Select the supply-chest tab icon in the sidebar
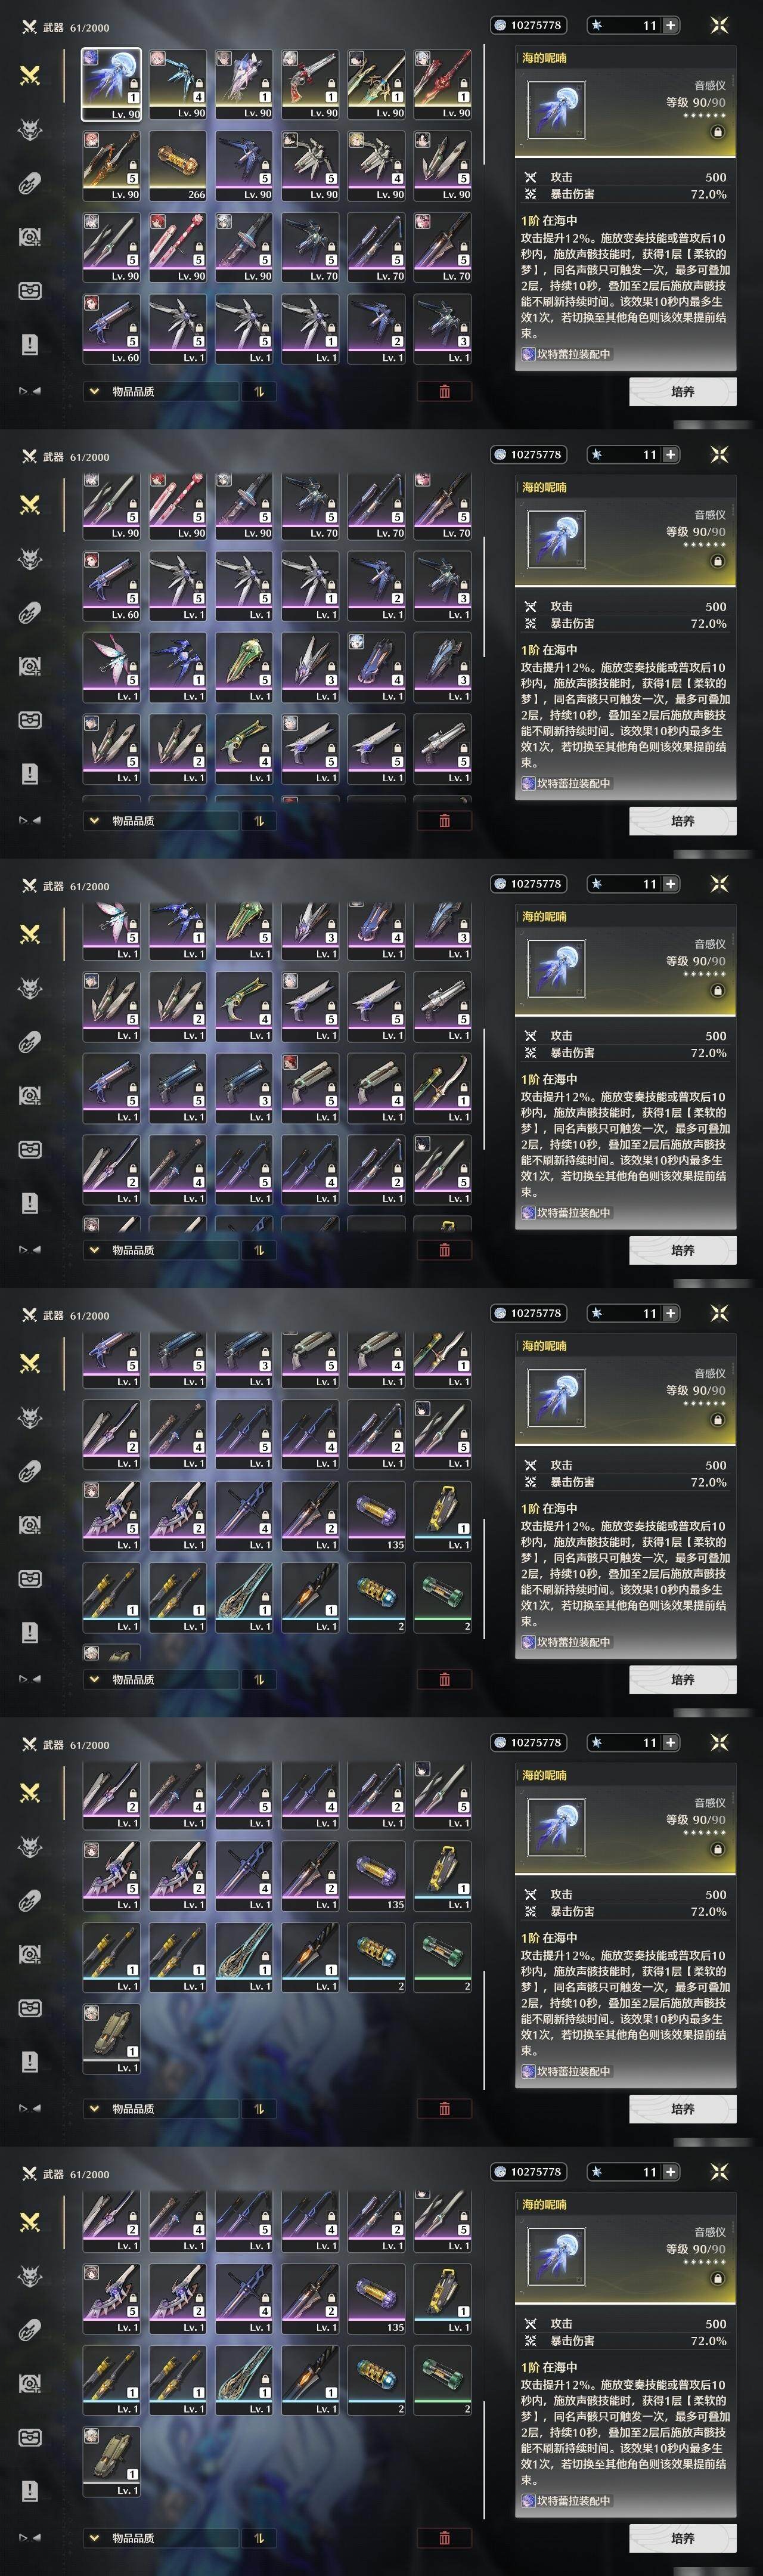 tap(30, 291)
